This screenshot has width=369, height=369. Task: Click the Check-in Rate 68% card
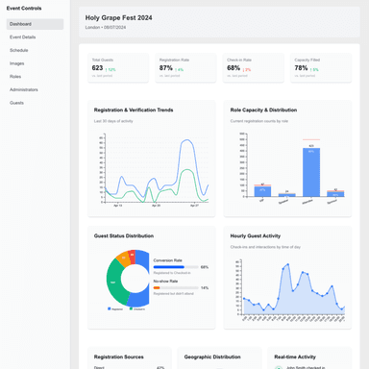(x=254, y=68)
